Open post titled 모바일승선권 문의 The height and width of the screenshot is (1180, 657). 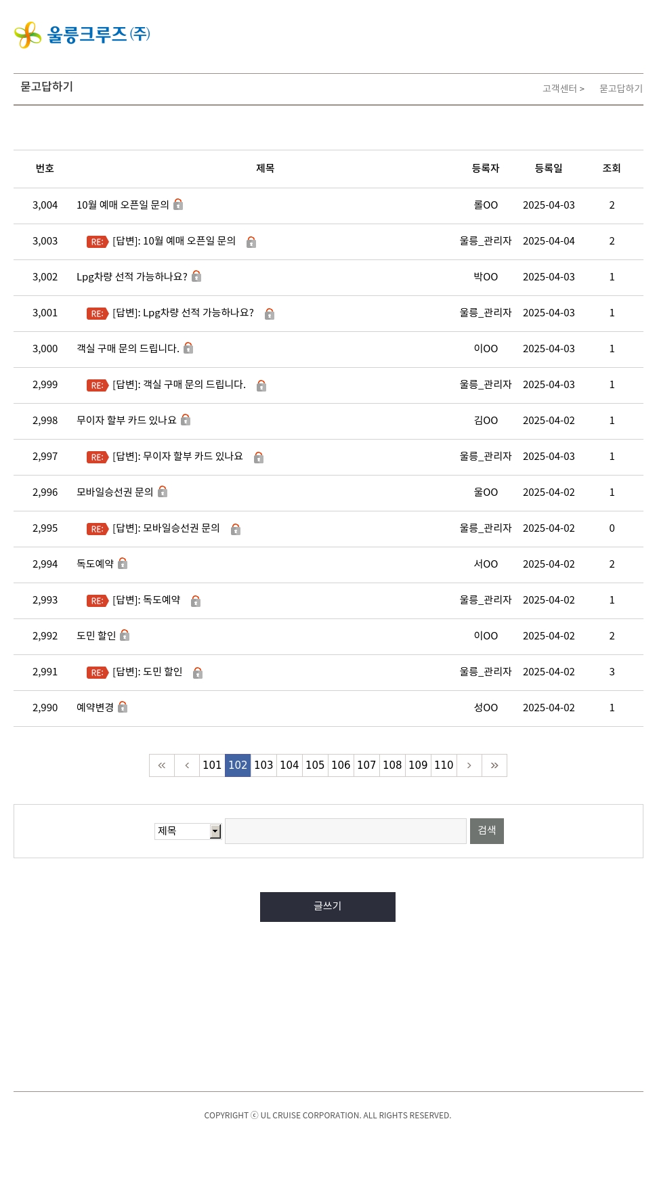pos(114,492)
